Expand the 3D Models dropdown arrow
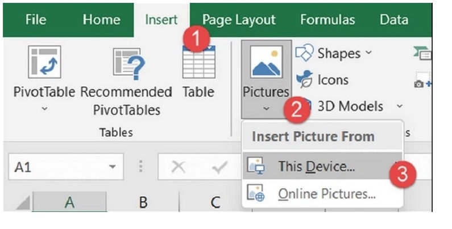Screen dimensions: 452x229 click(x=399, y=107)
